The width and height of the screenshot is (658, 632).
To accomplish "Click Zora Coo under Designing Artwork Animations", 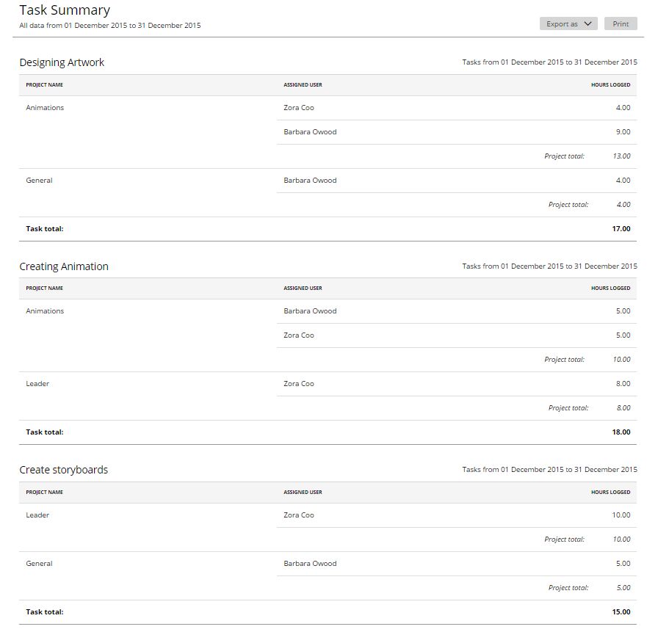I will [x=298, y=108].
